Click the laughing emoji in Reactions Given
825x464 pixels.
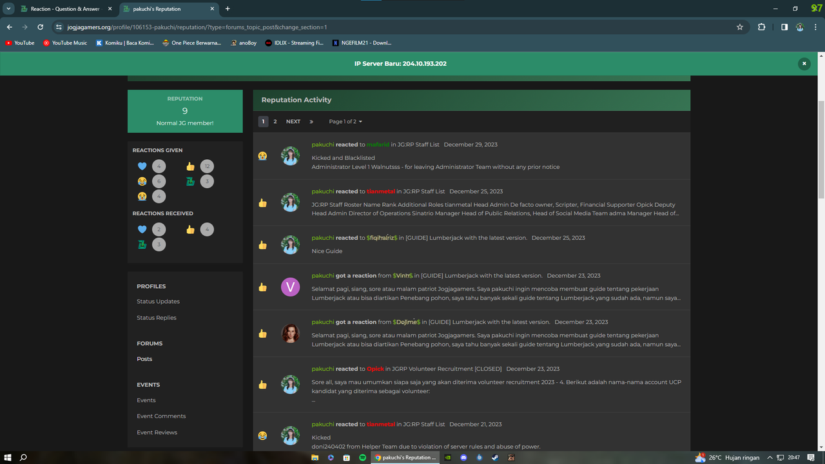pos(142,181)
